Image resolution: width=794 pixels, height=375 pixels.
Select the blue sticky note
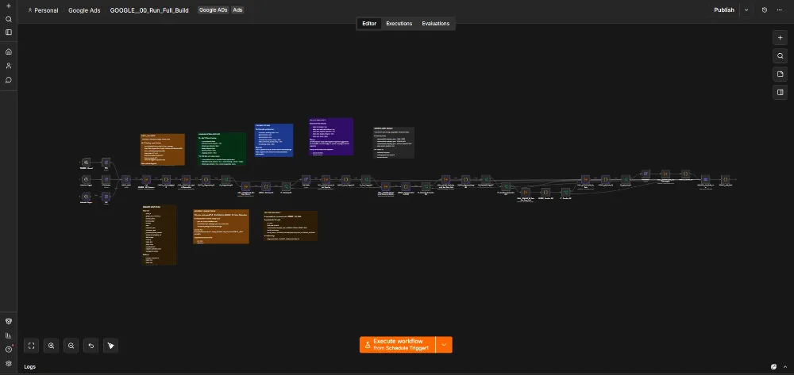click(274, 140)
